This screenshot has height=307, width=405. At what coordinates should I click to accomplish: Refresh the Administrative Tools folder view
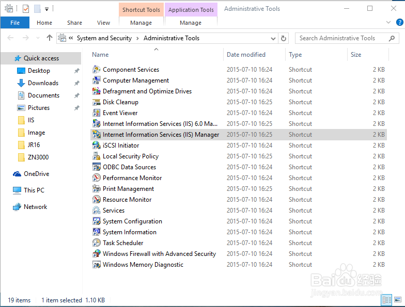click(283, 38)
